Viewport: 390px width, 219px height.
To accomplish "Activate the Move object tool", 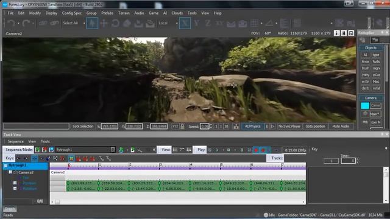I will [104, 23].
